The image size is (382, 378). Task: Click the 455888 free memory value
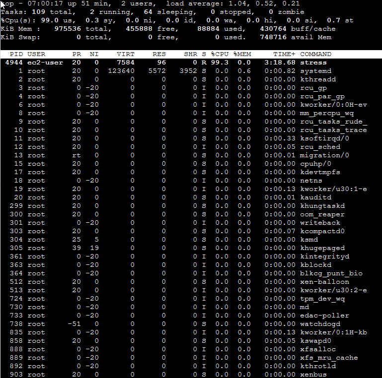point(139,29)
